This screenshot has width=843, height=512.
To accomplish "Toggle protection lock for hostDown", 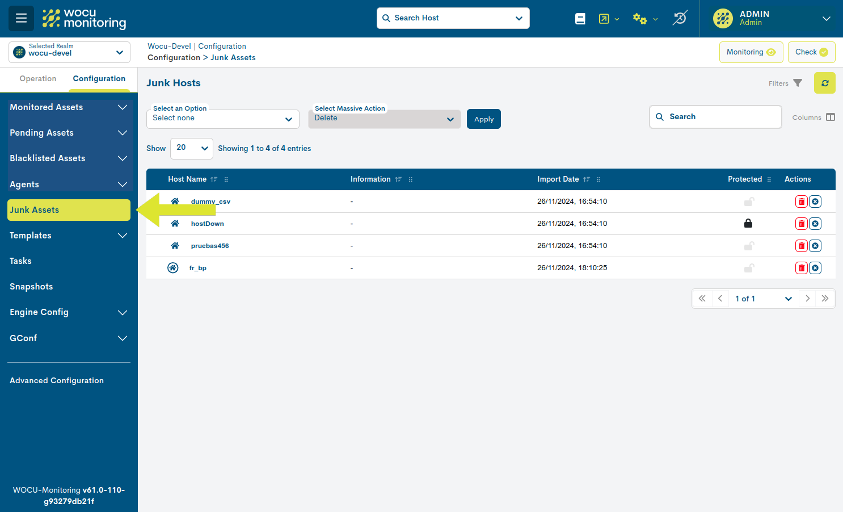I will [748, 223].
